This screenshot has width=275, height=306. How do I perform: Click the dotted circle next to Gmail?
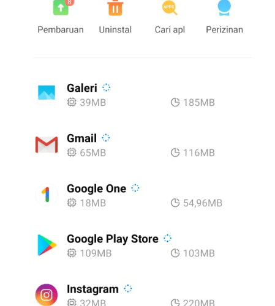click(106, 138)
